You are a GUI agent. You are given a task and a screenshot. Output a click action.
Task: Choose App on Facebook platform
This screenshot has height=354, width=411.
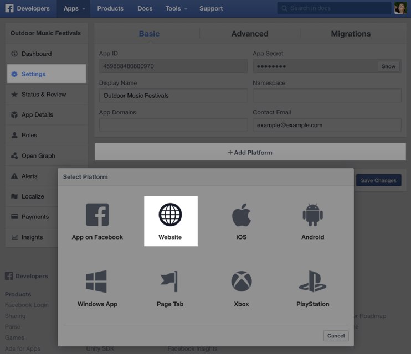97,221
